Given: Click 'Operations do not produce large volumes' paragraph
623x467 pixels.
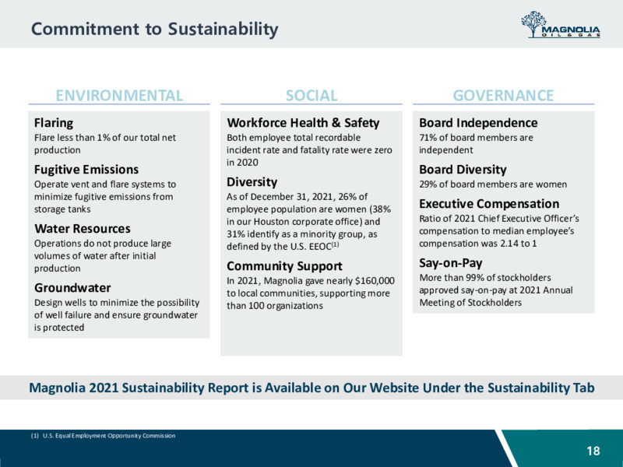Looking at the screenshot, I should click(103, 256).
